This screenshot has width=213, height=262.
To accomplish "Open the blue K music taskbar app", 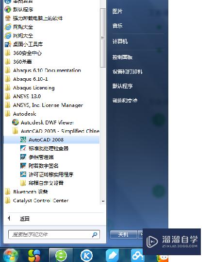I will pyautogui.click(x=86, y=255).
